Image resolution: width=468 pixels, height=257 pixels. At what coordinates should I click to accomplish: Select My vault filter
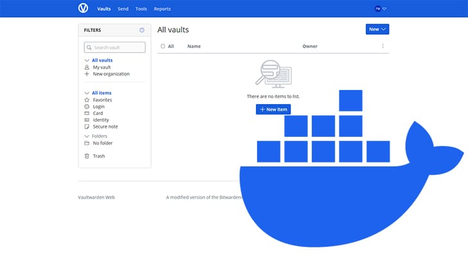[x=102, y=67]
